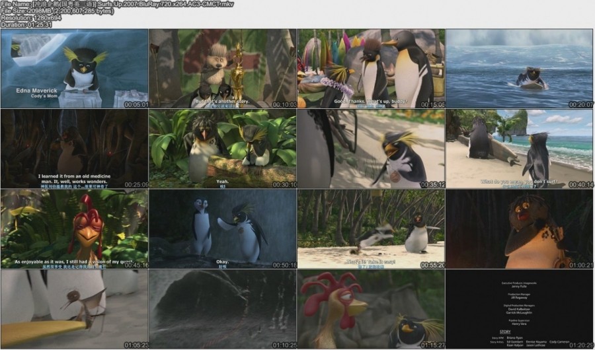The height and width of the screenshot is (350, 595).
Task: Open the shoreline frame at 00:40:14
Action: (519, 149)
